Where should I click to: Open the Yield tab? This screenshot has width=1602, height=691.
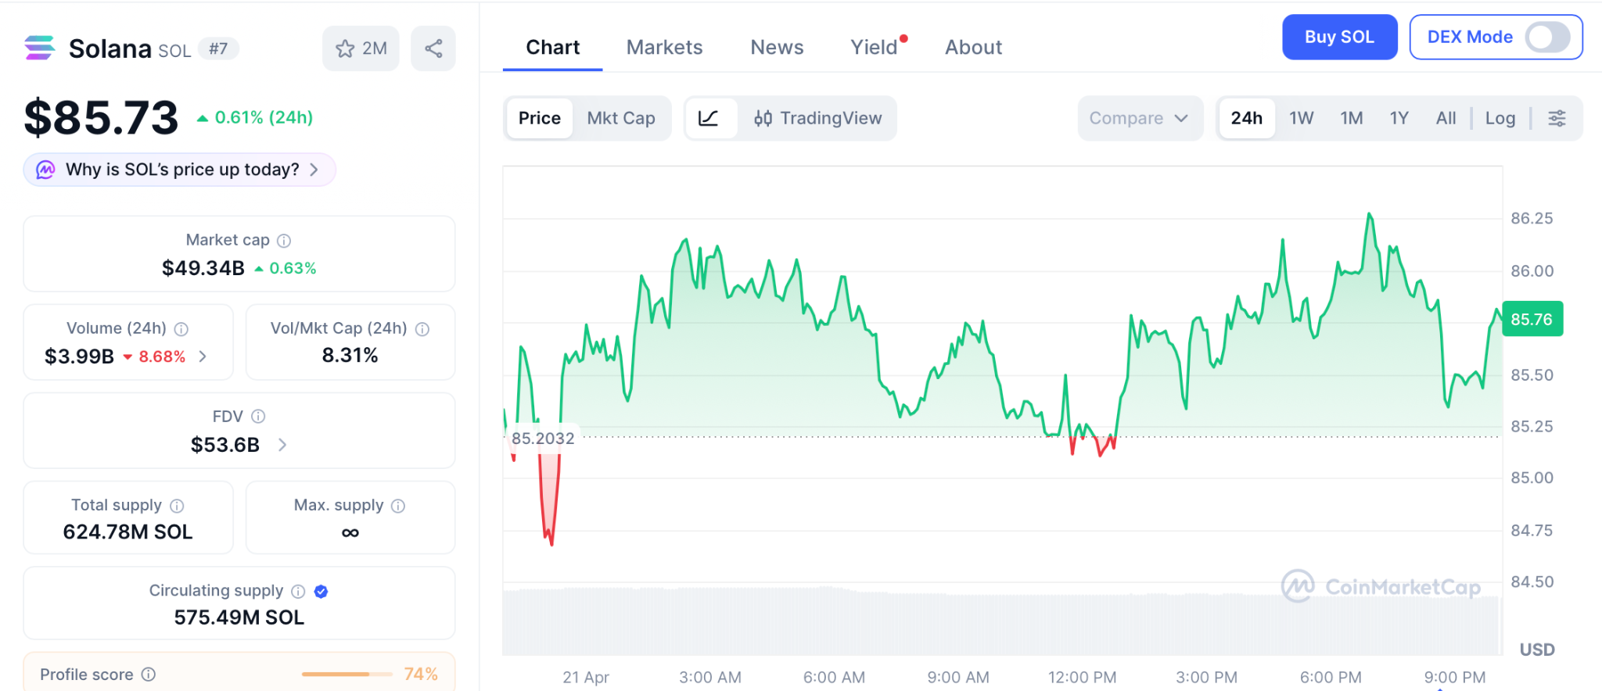pos(874,48)
